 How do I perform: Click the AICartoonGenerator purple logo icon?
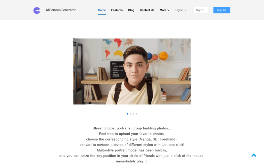[37, 10]
